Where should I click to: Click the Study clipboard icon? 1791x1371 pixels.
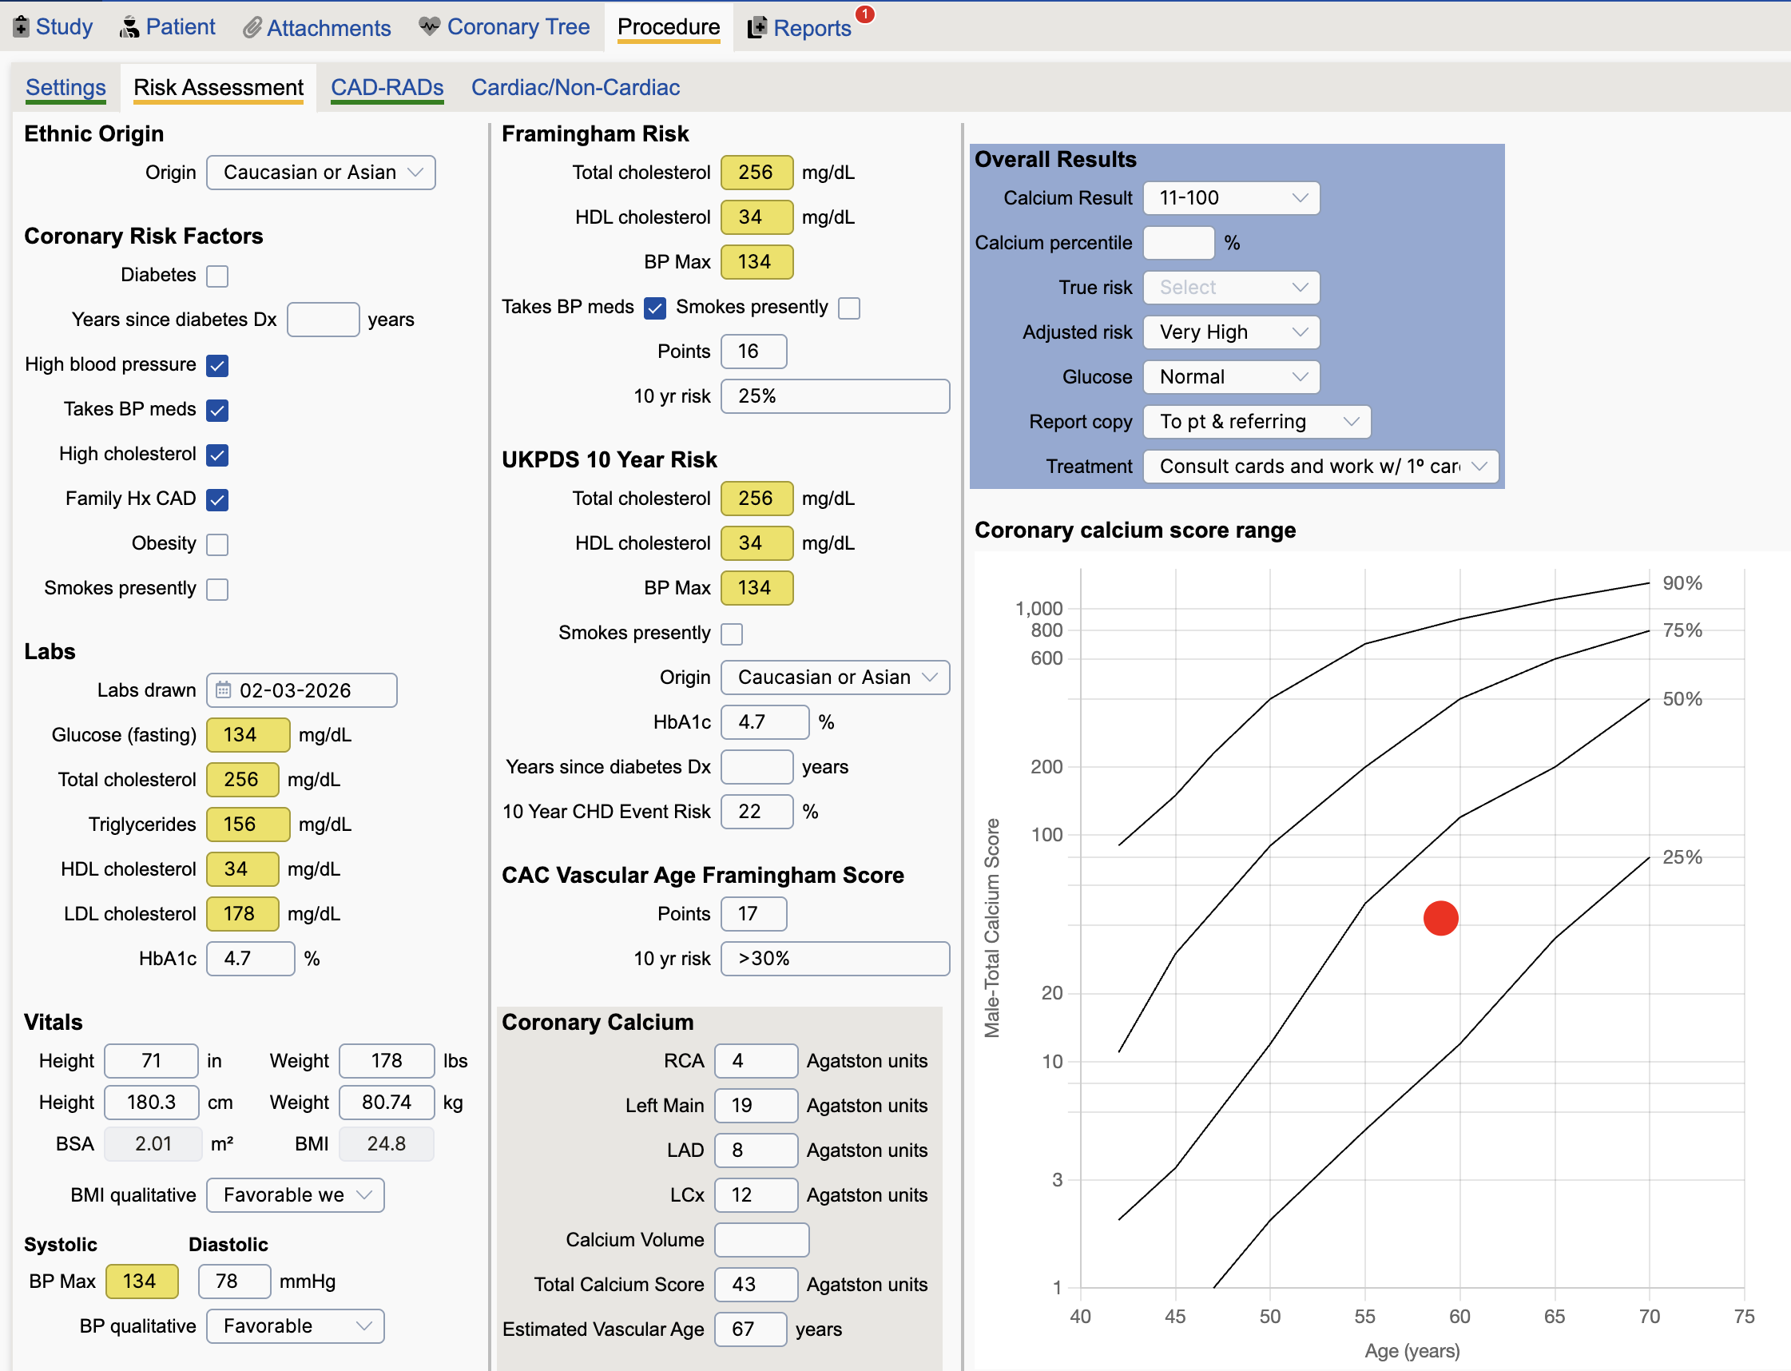22,27
